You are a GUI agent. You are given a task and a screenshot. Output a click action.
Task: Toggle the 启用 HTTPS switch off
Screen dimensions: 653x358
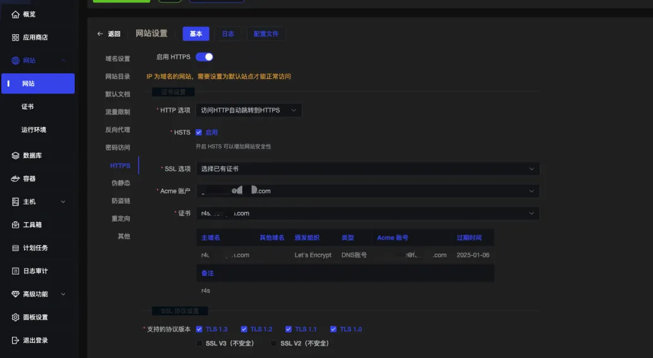coord(204,57)
